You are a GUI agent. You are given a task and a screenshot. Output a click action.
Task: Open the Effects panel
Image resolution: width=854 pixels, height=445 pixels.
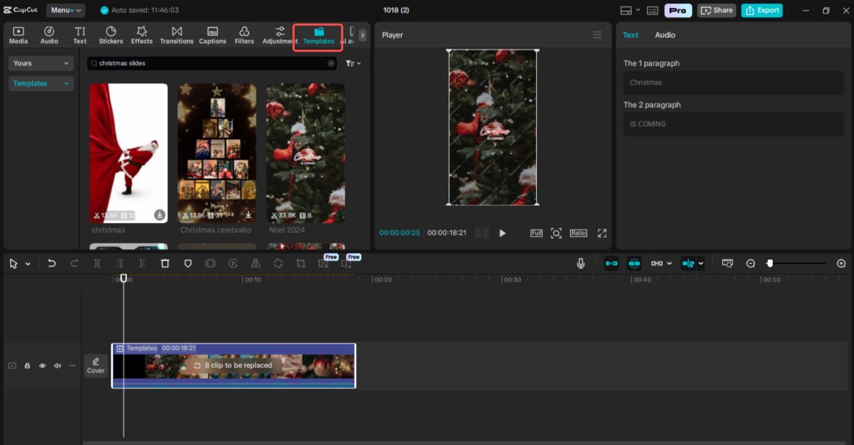tap(141, 35)
